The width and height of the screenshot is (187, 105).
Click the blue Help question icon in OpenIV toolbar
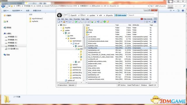155,22
